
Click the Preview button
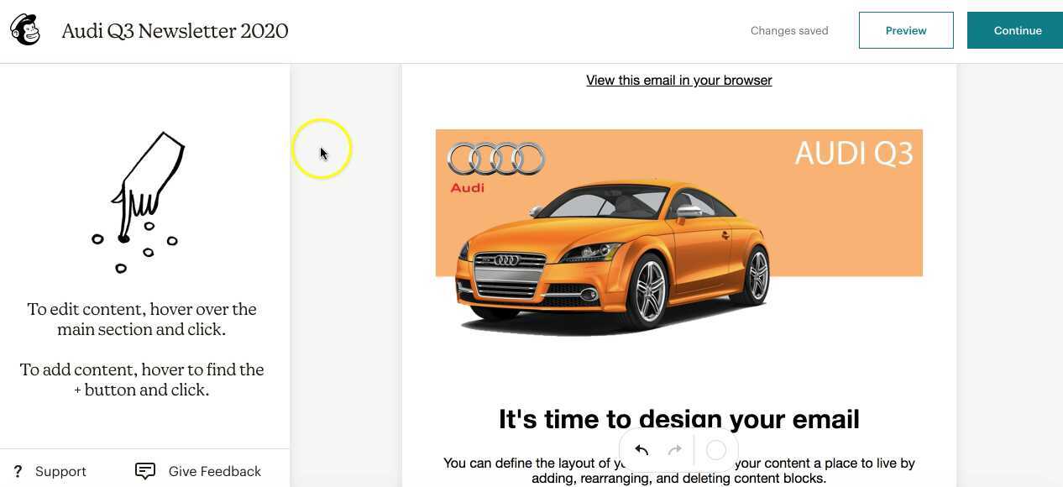906,30
